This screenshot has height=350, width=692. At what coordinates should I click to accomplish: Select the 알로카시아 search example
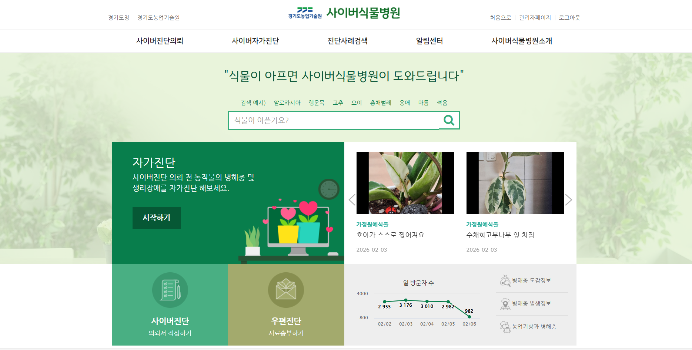point(287,102)
